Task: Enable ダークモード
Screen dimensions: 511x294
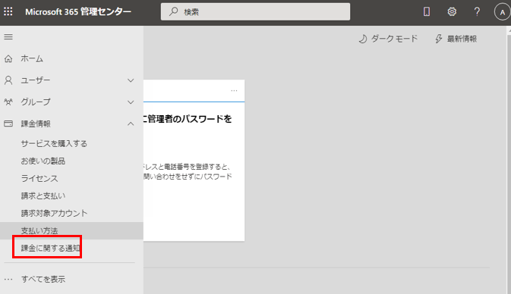Action: tap(394, 39)
